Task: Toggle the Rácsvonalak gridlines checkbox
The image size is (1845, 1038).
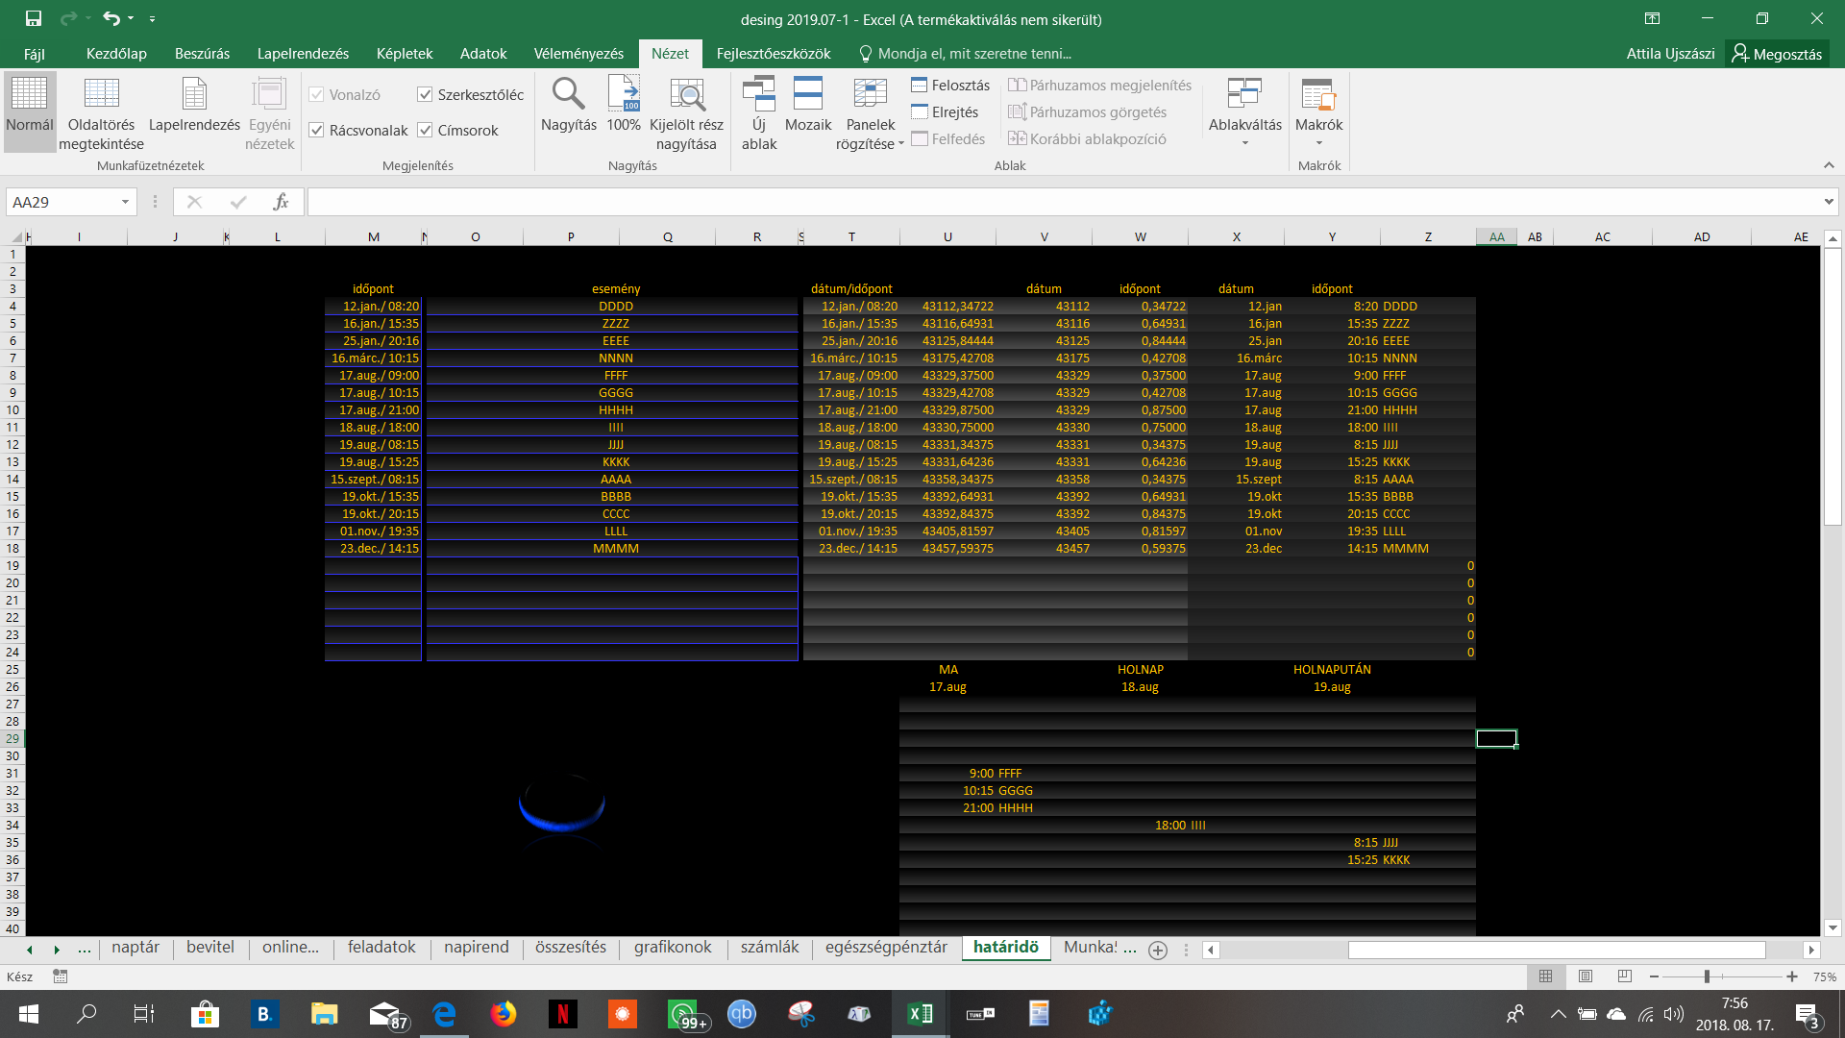Action: [316, 130]
